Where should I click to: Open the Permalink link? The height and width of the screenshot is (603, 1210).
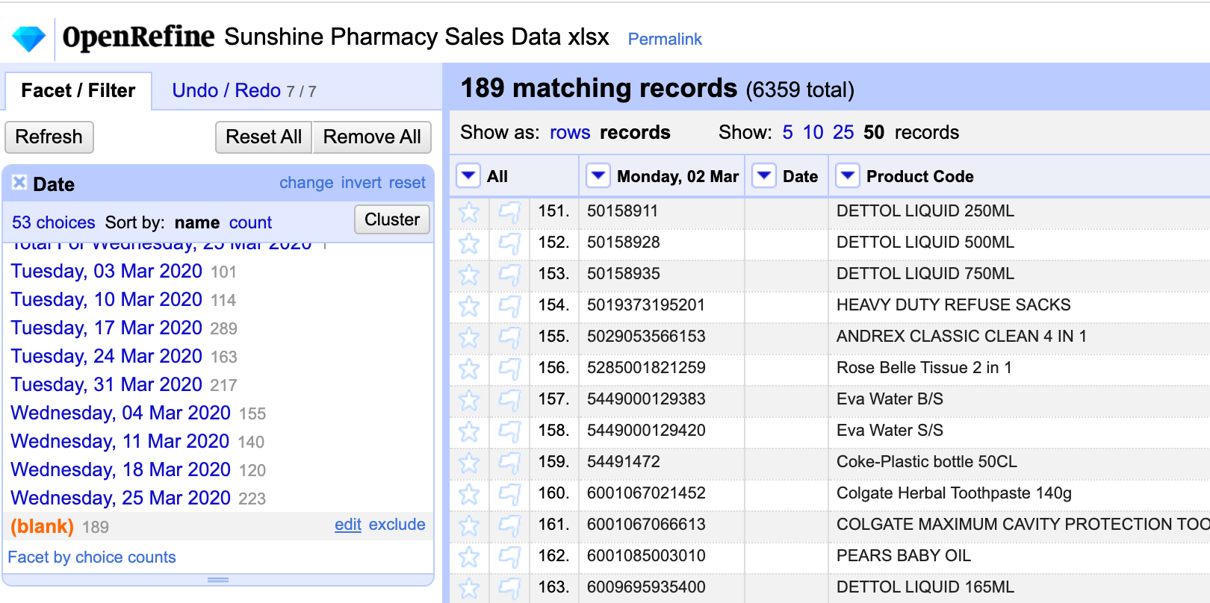pos(665,40)
